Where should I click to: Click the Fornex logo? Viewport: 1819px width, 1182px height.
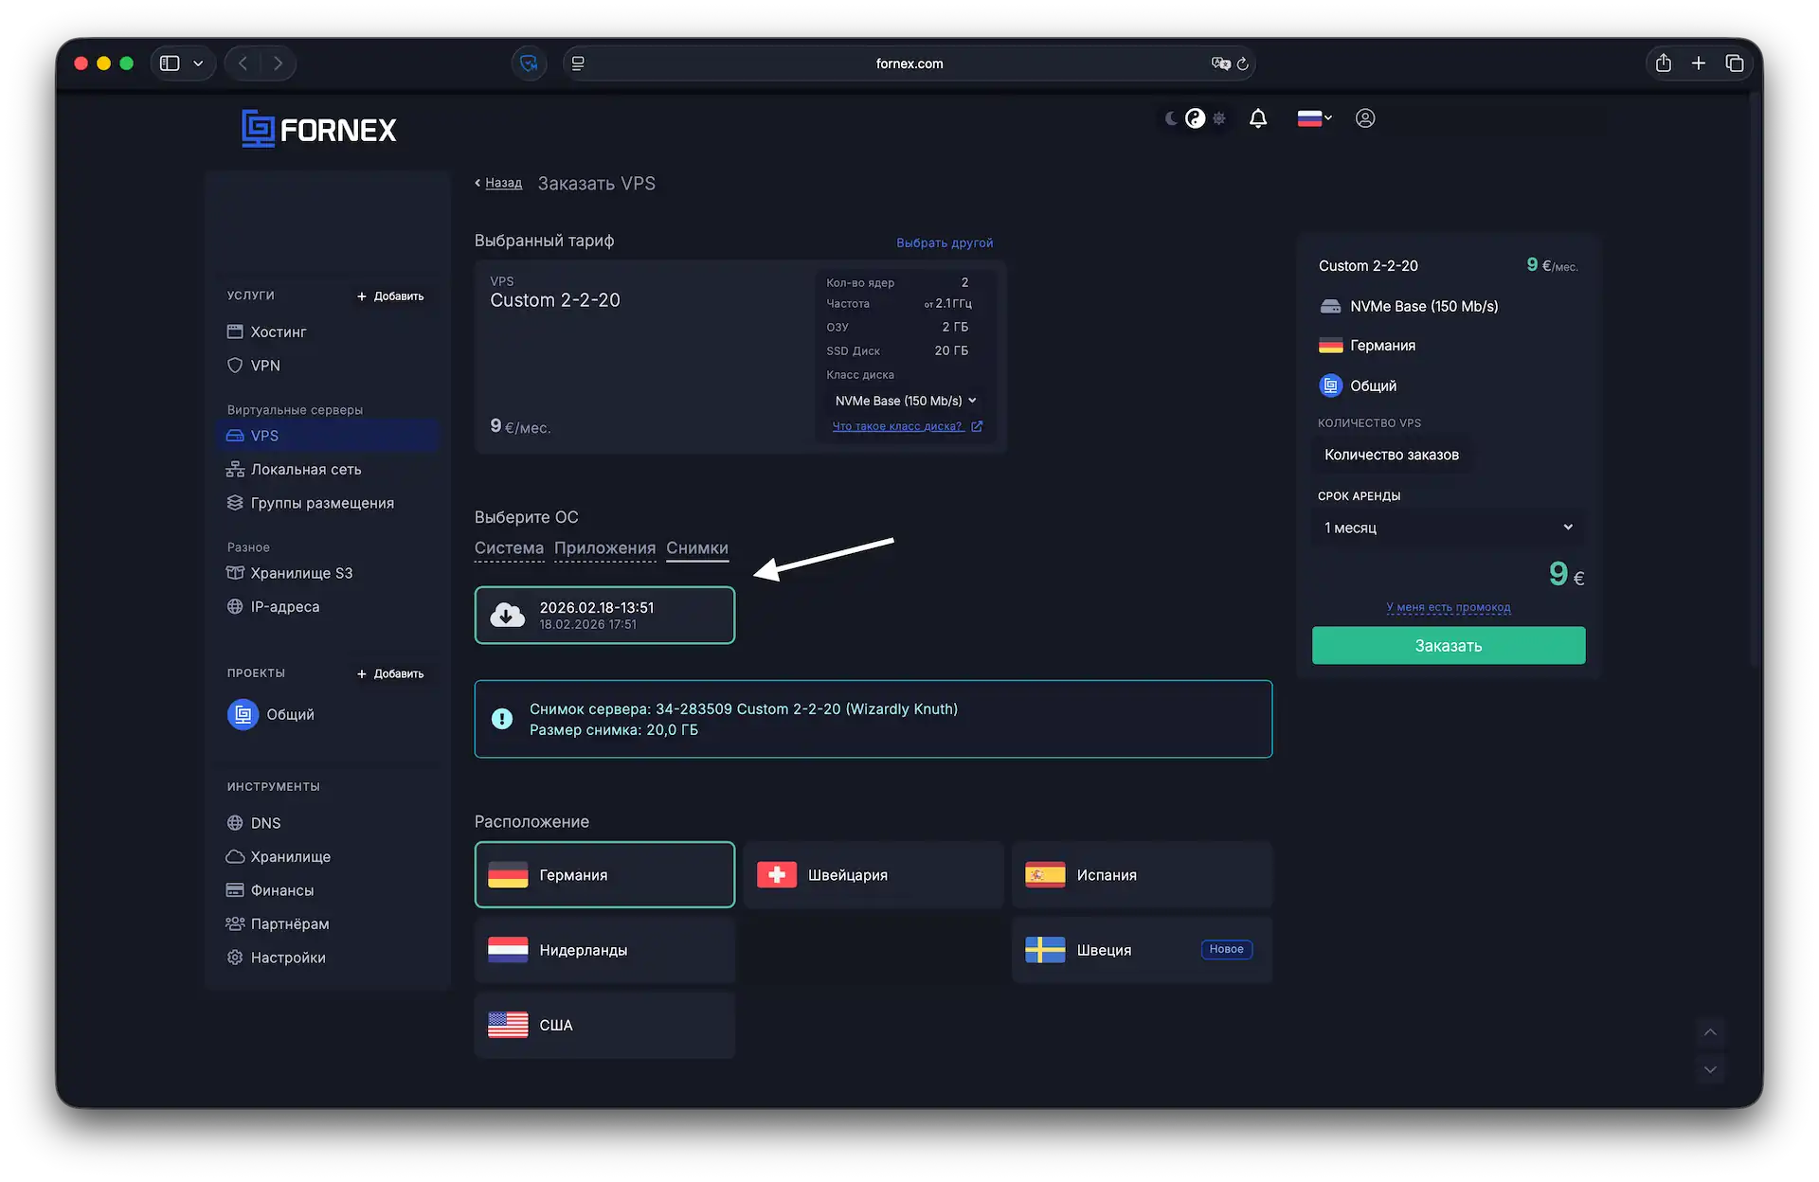(319, 129)
